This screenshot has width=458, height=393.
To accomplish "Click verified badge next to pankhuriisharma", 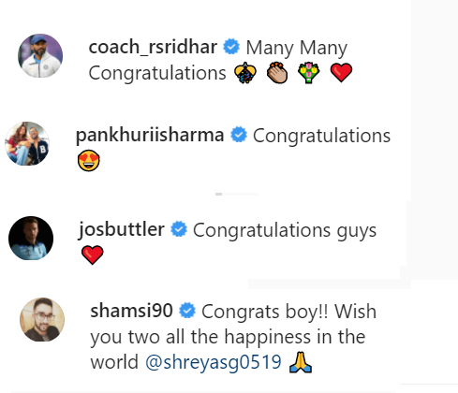I will tap(239, 135).
